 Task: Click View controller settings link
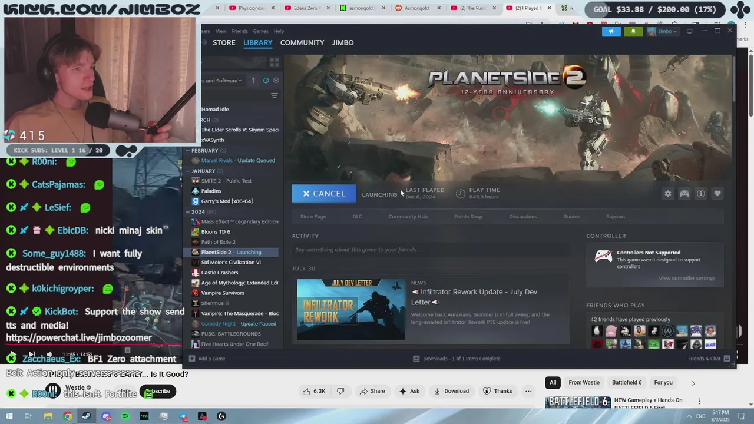click(x=687, y=278)
